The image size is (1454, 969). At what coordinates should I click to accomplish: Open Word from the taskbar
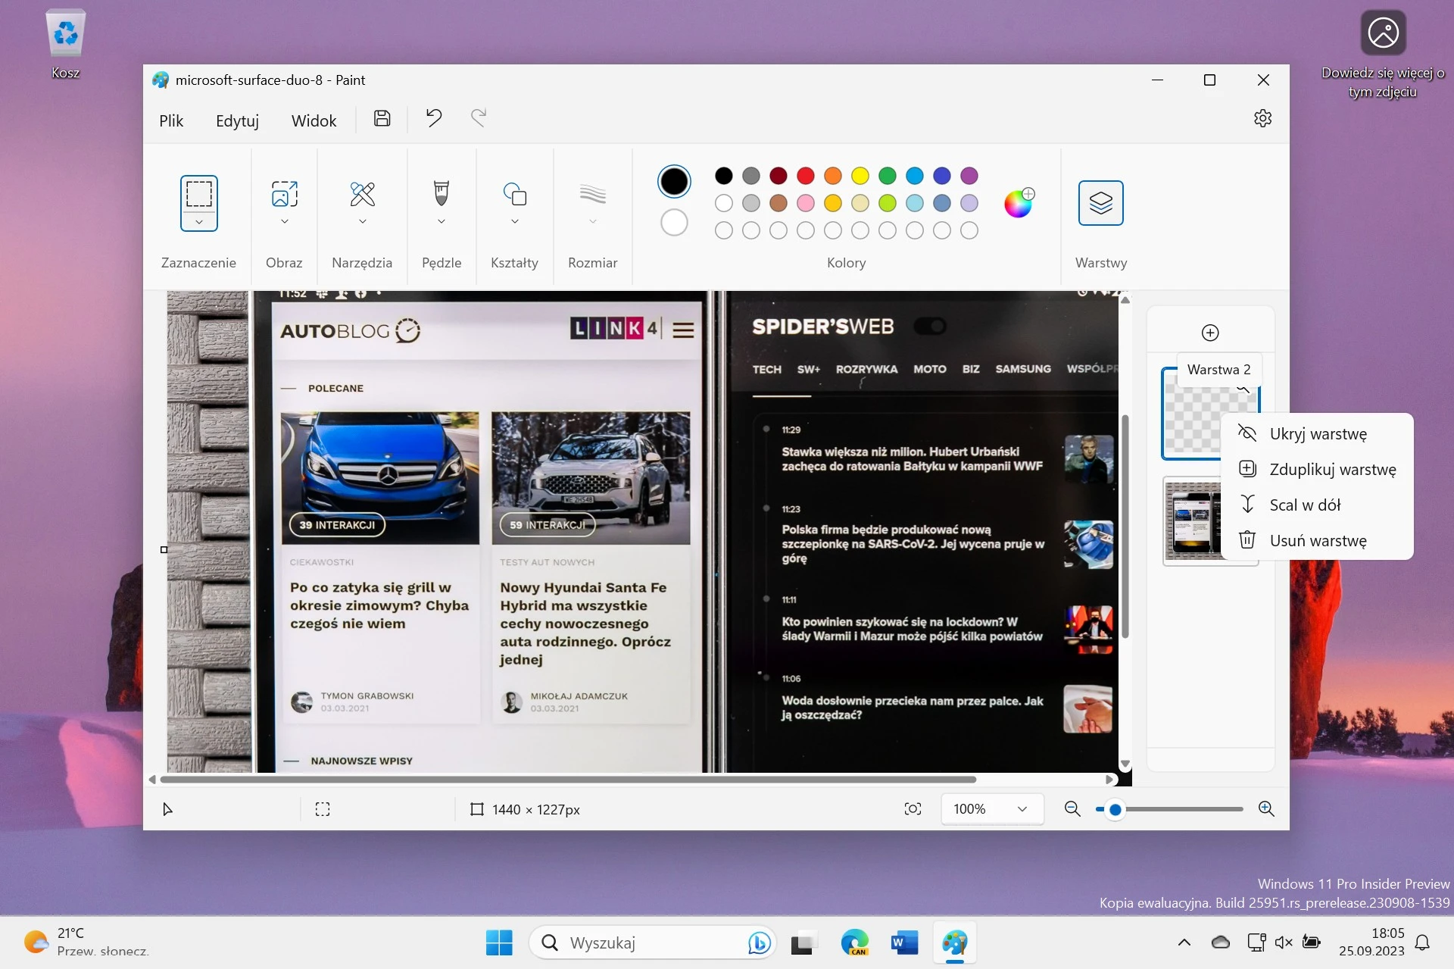904,942
